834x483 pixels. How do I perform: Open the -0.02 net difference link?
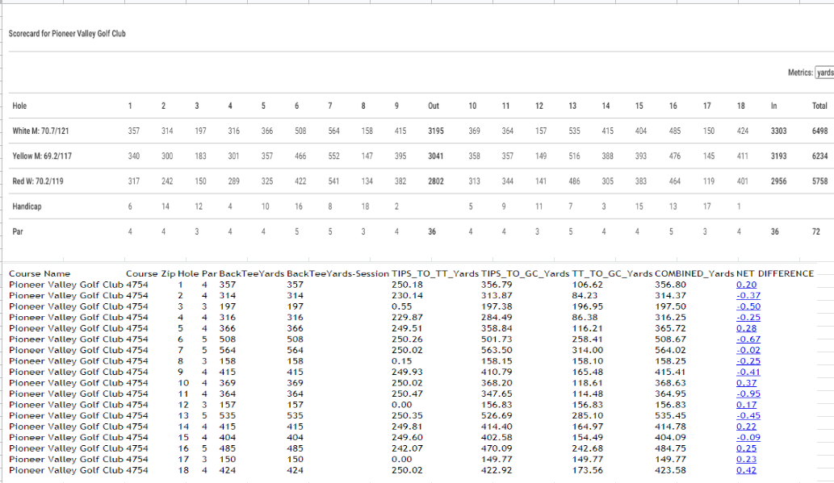[x=748, y=350]
